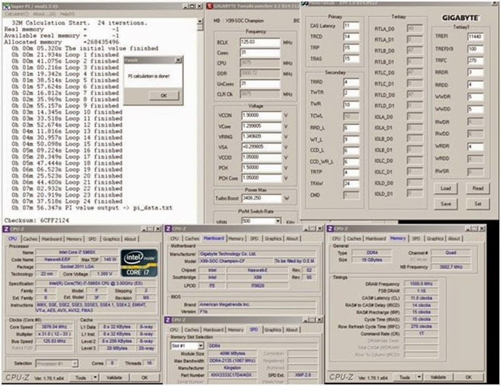The image size is (501, 386).
Task: Click the Load button for memory timings
Action: click(446, 188)
